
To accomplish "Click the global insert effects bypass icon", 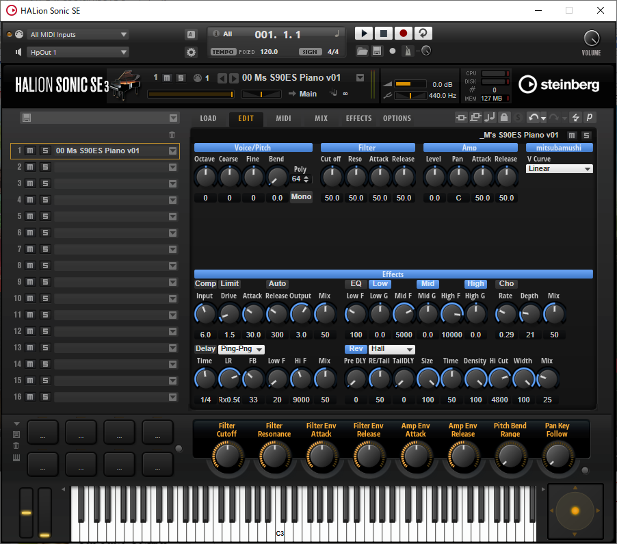I will click(461, 117).
